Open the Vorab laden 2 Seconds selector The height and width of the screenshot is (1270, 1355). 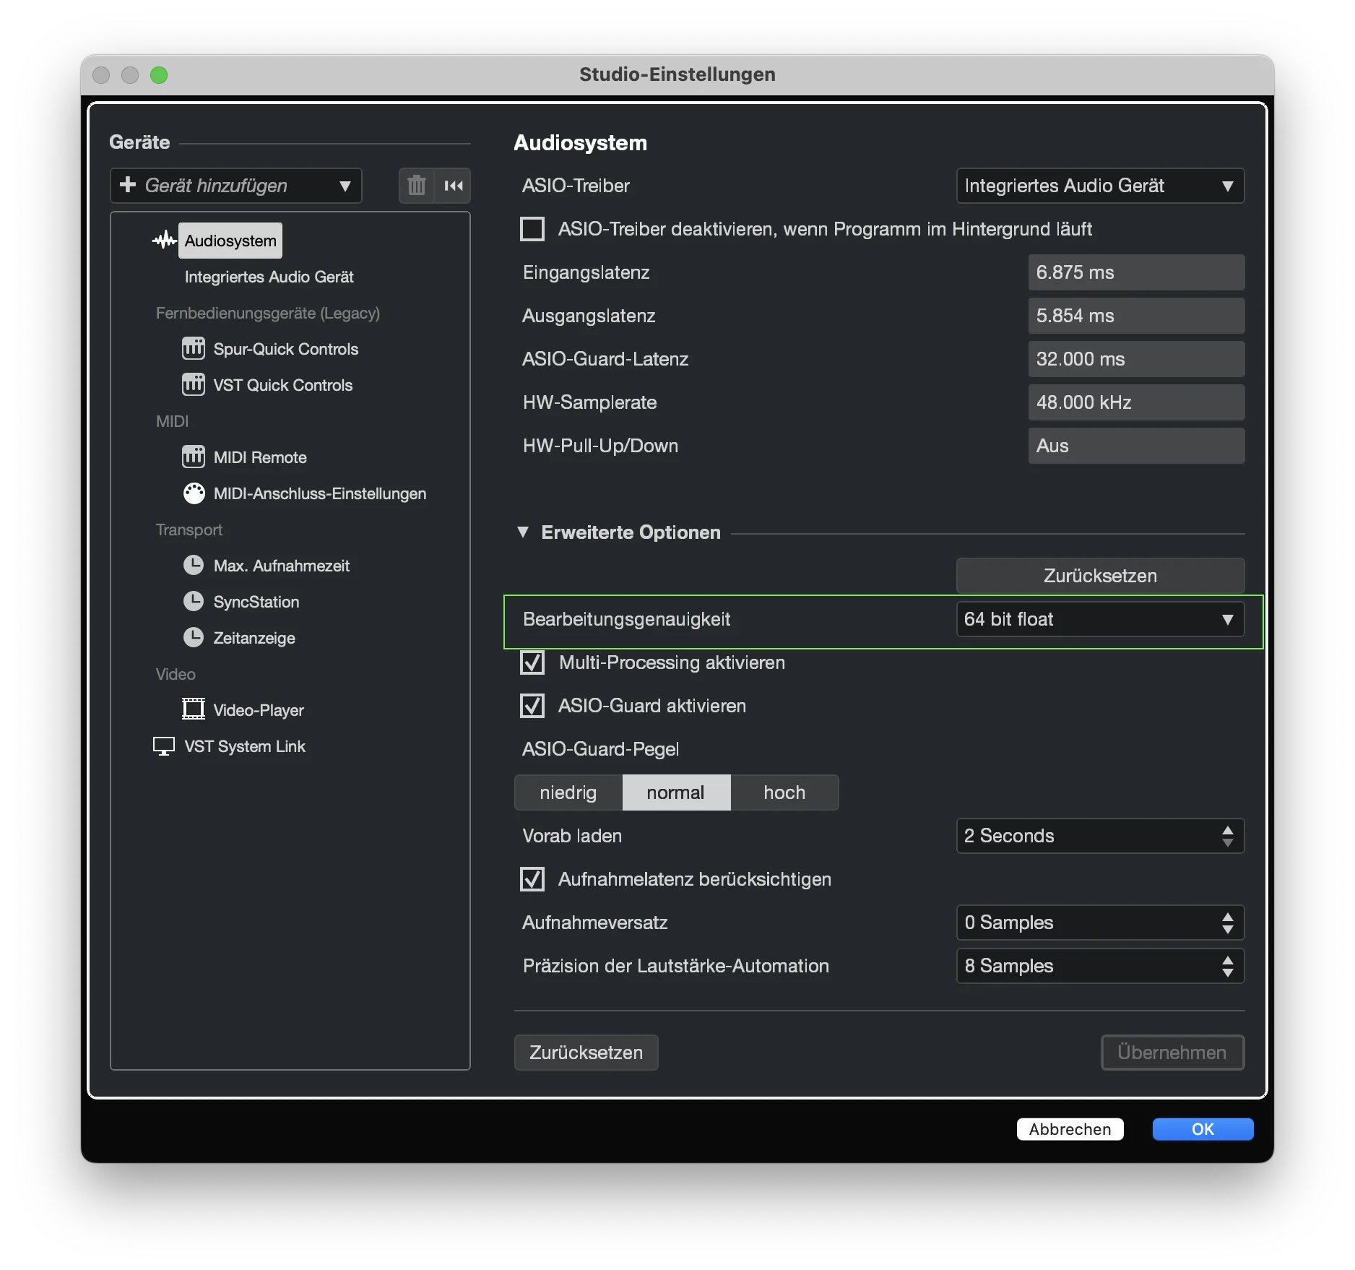[x=1100, y=836]
